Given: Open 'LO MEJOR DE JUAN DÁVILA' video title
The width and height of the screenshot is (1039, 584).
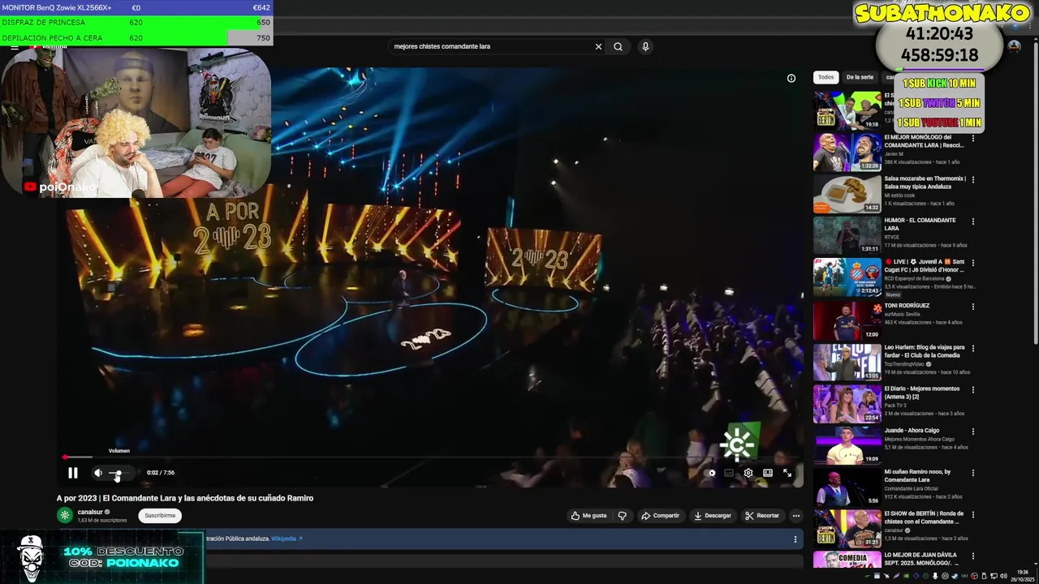Looking at the screenshot, I should (x=921, y=559).
